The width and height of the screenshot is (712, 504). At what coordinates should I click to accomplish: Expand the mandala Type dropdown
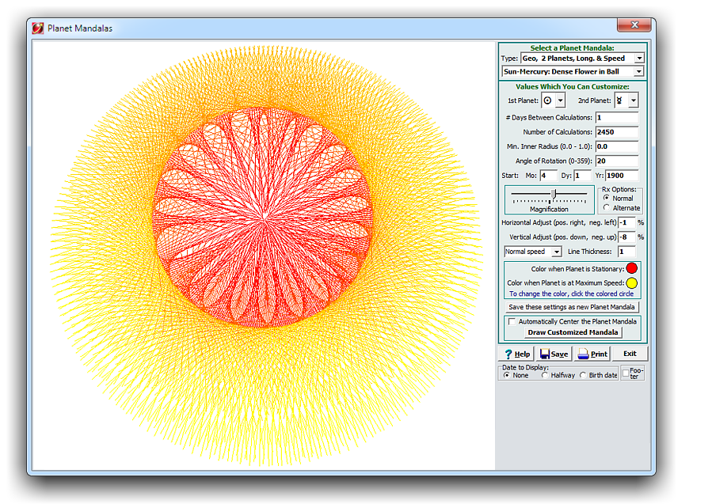[x=639, y=58]
